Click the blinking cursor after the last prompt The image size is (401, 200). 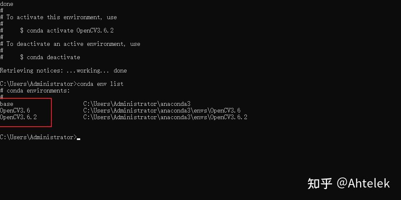click(79, 138)
